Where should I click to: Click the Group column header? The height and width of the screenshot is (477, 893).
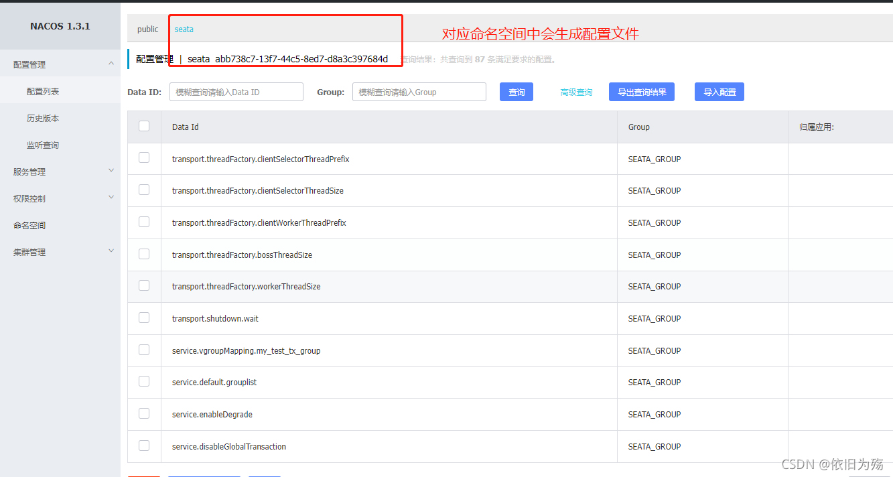point(639,127)
